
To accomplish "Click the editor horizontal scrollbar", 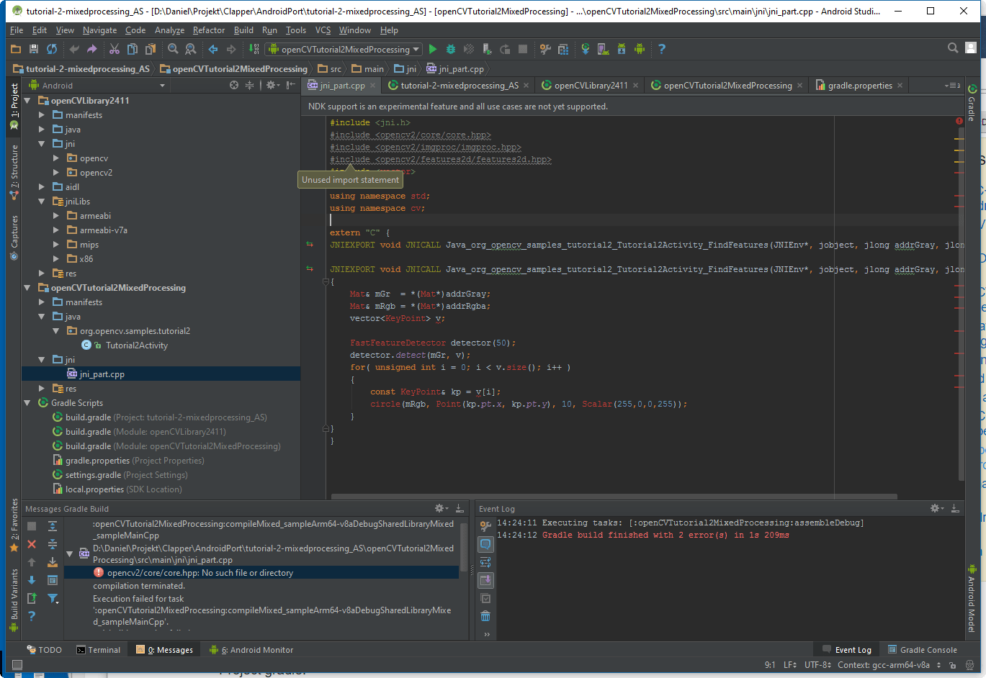I will click(x=614, y=497).
